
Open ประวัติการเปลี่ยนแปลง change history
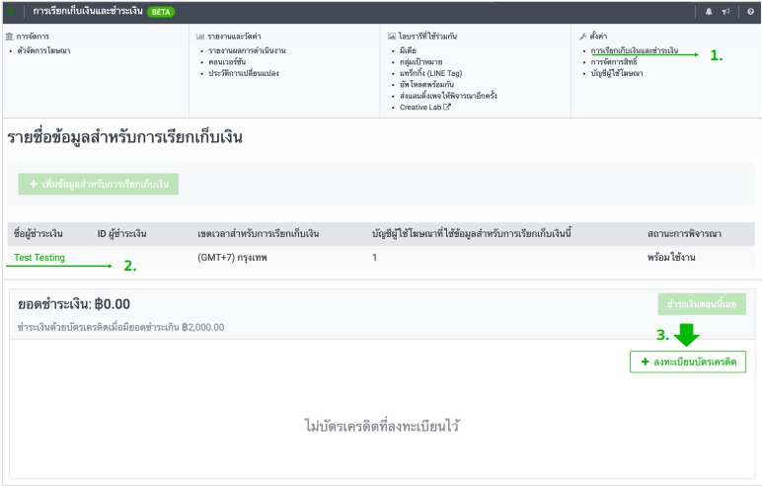coord(244,73)
